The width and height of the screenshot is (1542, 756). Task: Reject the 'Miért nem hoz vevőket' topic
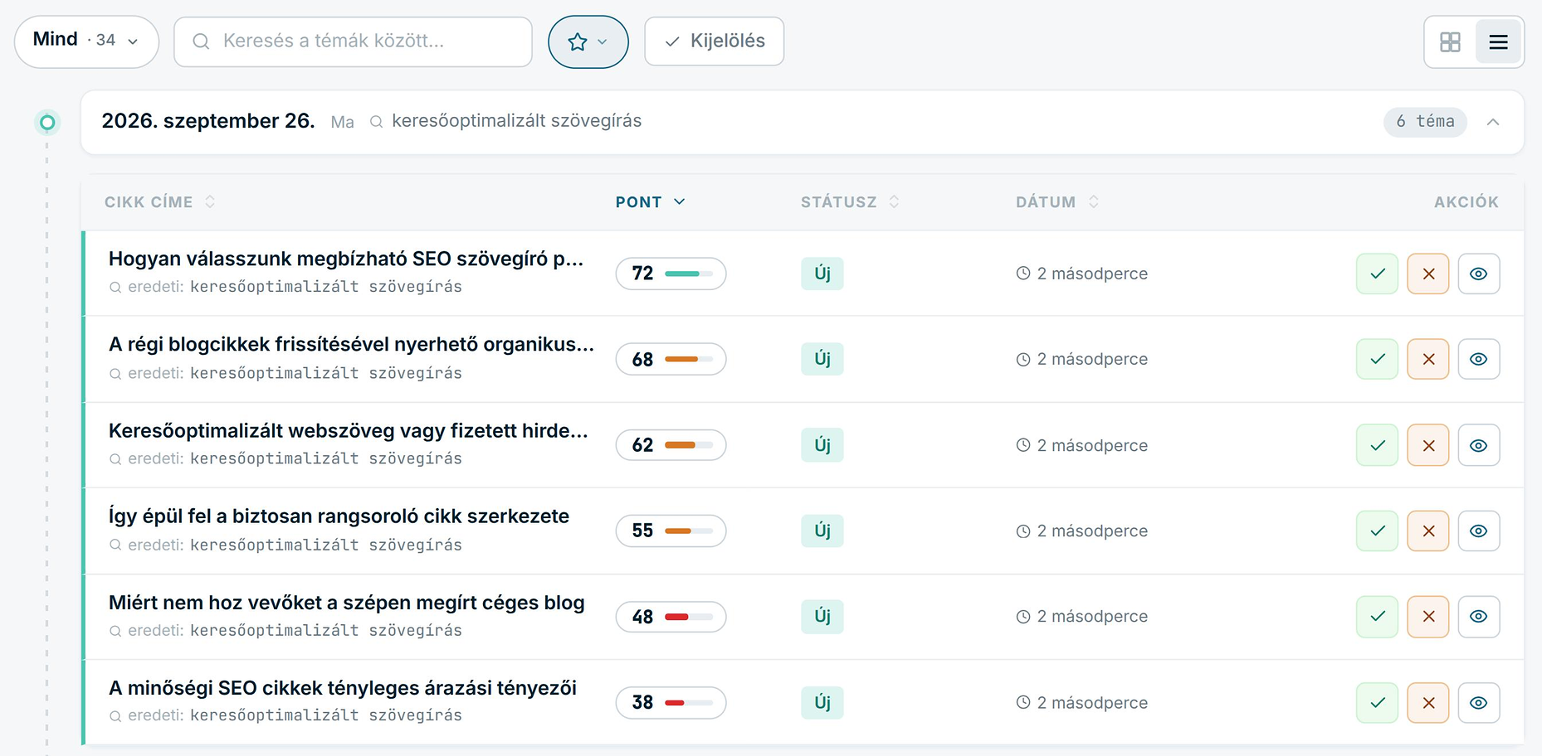1427,617
